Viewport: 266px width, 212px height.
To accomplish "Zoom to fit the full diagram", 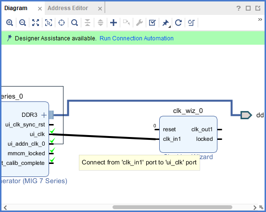I will (x=36, y=23).
